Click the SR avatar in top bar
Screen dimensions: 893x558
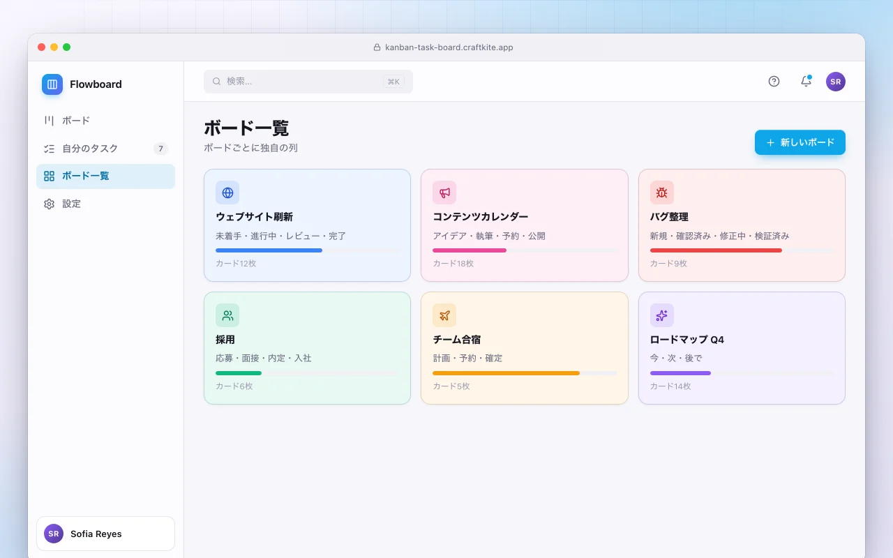tap(836, 82)
